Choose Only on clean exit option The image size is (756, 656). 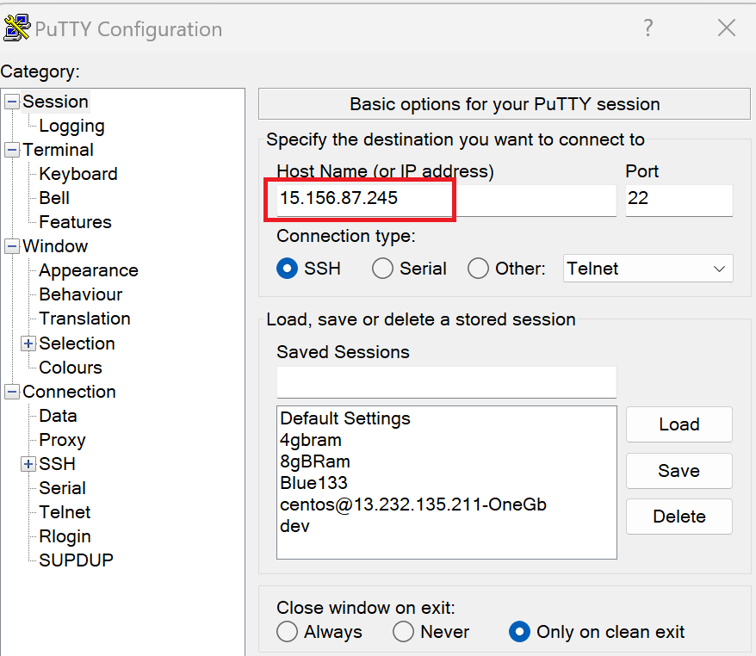(519, 631)
